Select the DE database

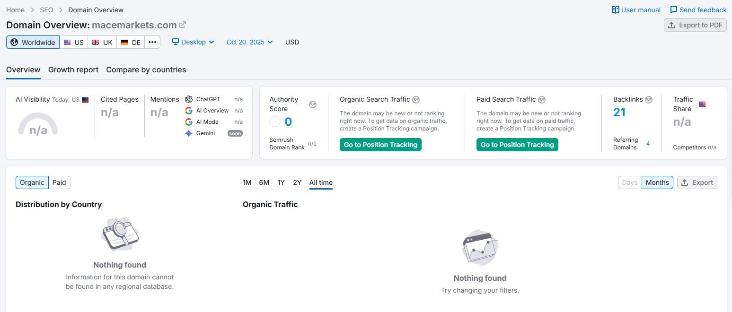pos(131,42)
